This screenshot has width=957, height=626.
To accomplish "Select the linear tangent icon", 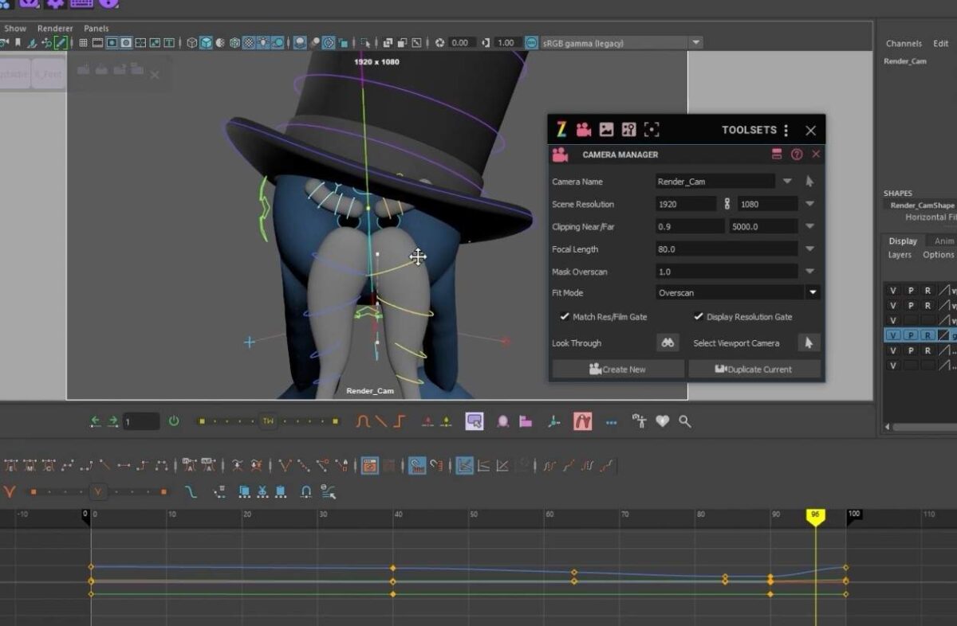I will pos(380,421).
